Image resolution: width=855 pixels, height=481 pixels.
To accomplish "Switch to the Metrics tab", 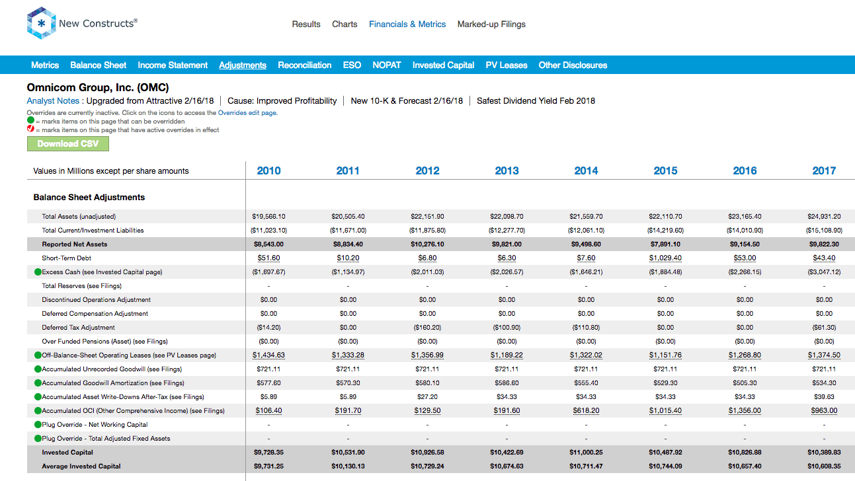I will click(x=45, y=65).
